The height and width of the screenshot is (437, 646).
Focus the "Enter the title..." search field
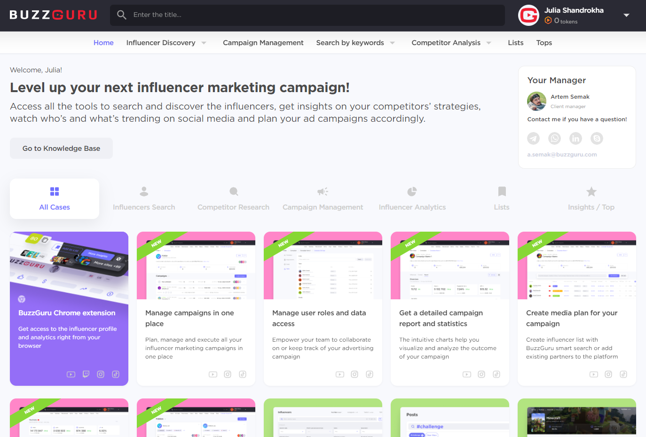307,15
